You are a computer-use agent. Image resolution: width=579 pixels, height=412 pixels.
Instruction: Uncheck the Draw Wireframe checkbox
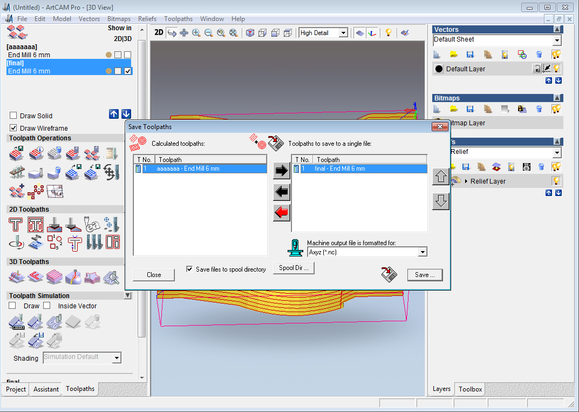point(13,128)
